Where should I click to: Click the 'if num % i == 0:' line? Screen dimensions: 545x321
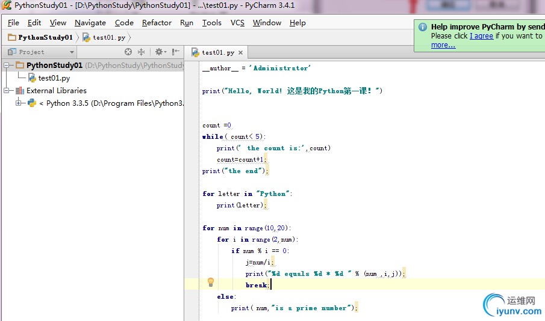(x=260, y=251)
